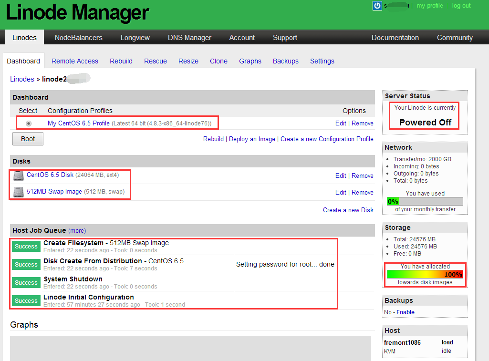Open the Support tab
The image size is (489, 361).
[285, 38]
